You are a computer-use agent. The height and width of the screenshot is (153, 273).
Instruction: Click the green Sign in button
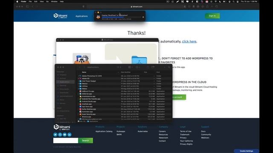click(212, 16)
